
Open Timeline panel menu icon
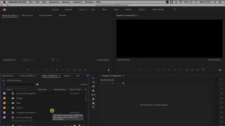click(x=123, y=76)
